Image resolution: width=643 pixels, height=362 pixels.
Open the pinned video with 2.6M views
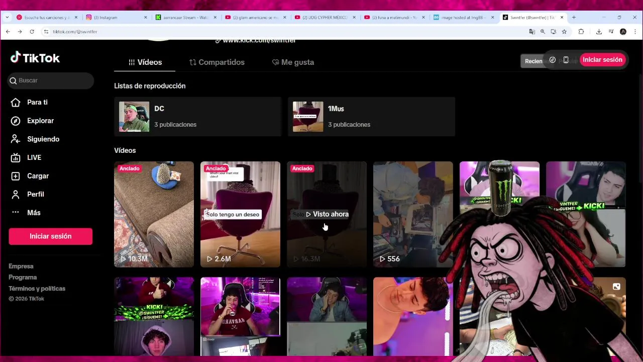[x=240, y=214]
